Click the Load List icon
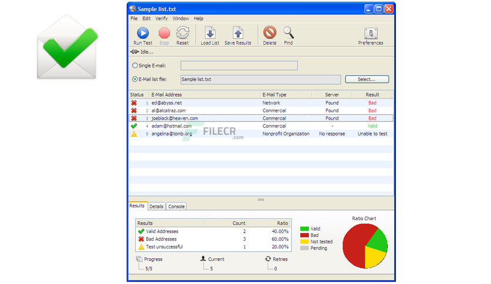The height and width of the screenshot is (284, 491). (210, 33)
